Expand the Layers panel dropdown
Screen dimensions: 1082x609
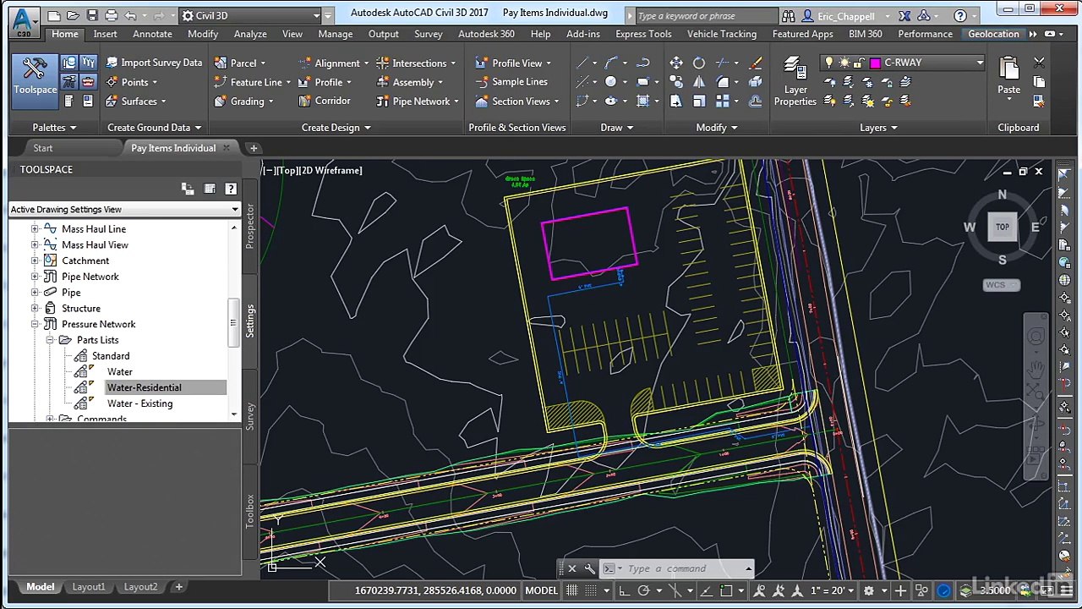[x=878, y=128]
